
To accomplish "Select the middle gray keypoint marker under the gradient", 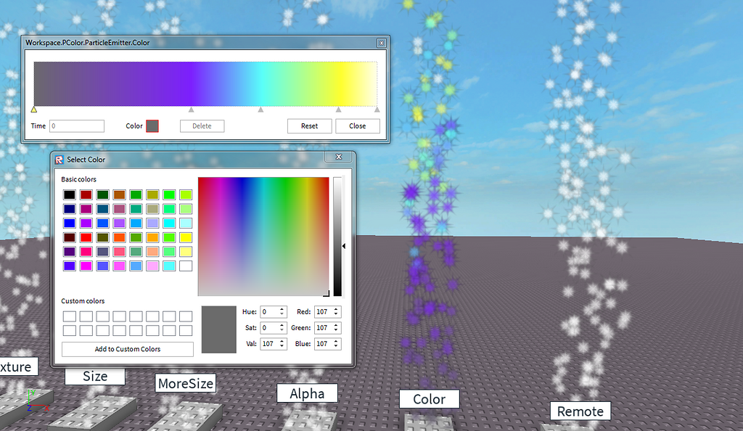I will [260, 109].
